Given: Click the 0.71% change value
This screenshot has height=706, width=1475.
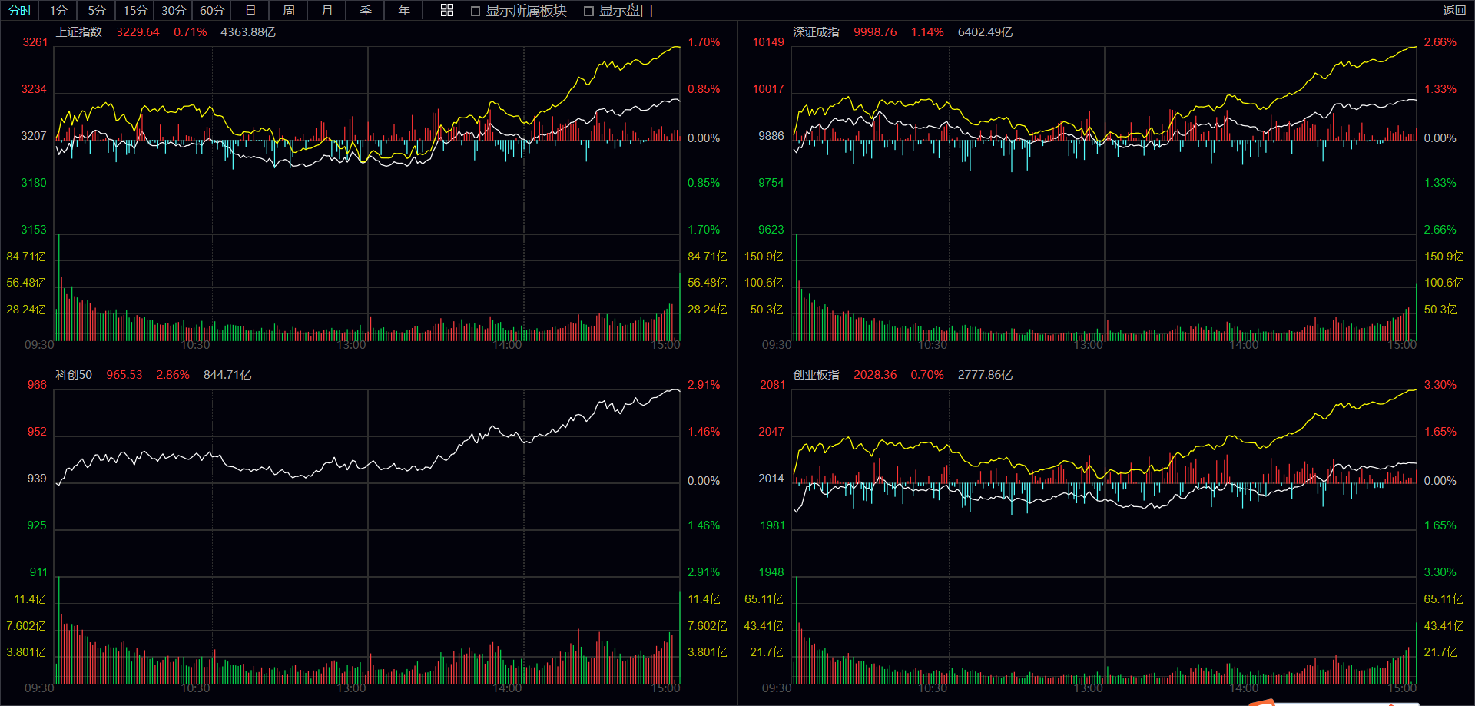Looking at the screenshot, I should point(191,32).
